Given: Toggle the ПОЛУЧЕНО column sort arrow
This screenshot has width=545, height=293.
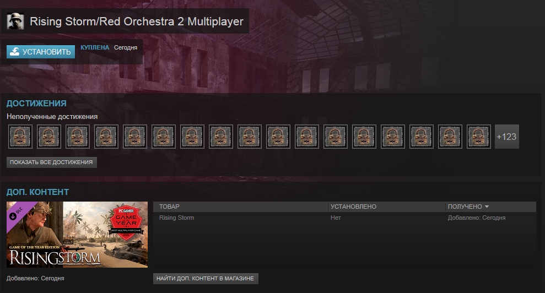Looking at the screenshot, I should click(487, 207).
